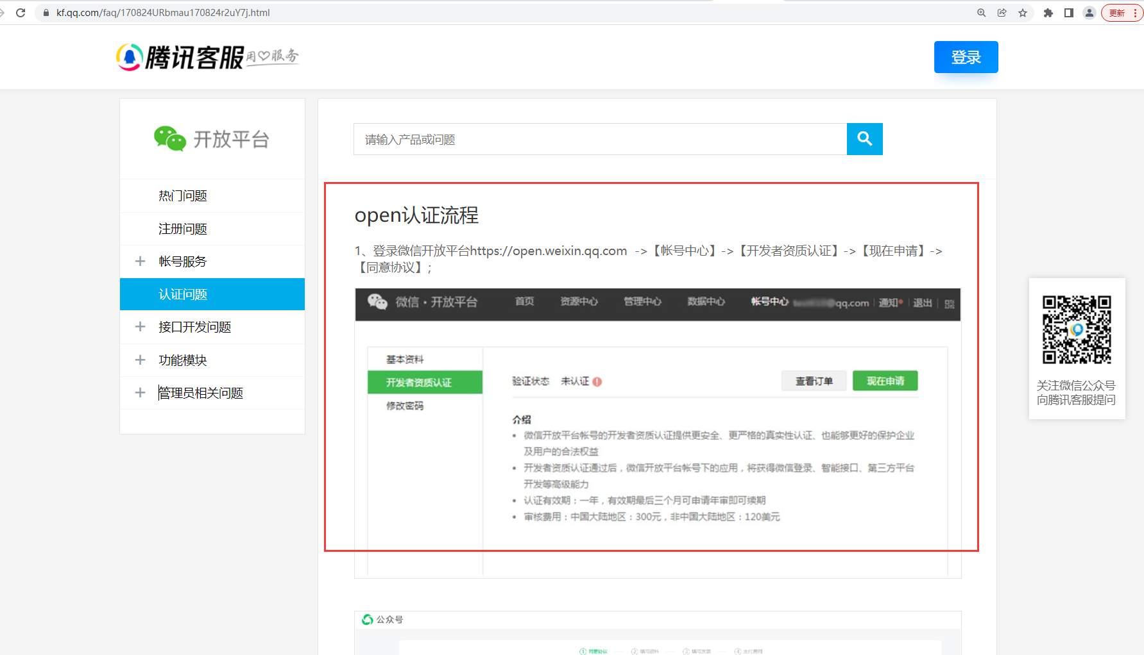
Task: Open the 公众号 screenshot at page bottom
Action: [658, 633]
